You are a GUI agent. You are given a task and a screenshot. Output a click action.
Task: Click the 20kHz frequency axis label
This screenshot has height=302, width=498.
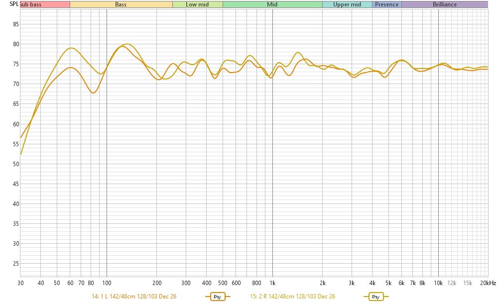pyautogui.click(x=488, y=283)
